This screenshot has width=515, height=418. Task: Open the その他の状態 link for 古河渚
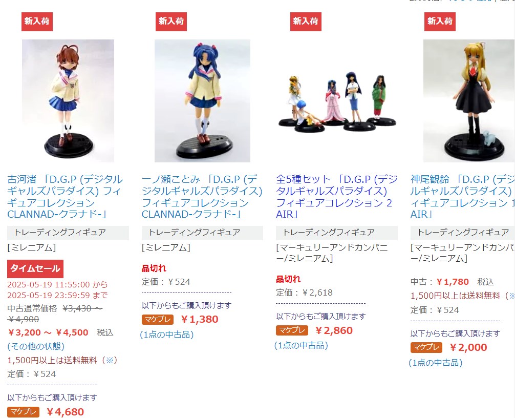tap(36, 346)
